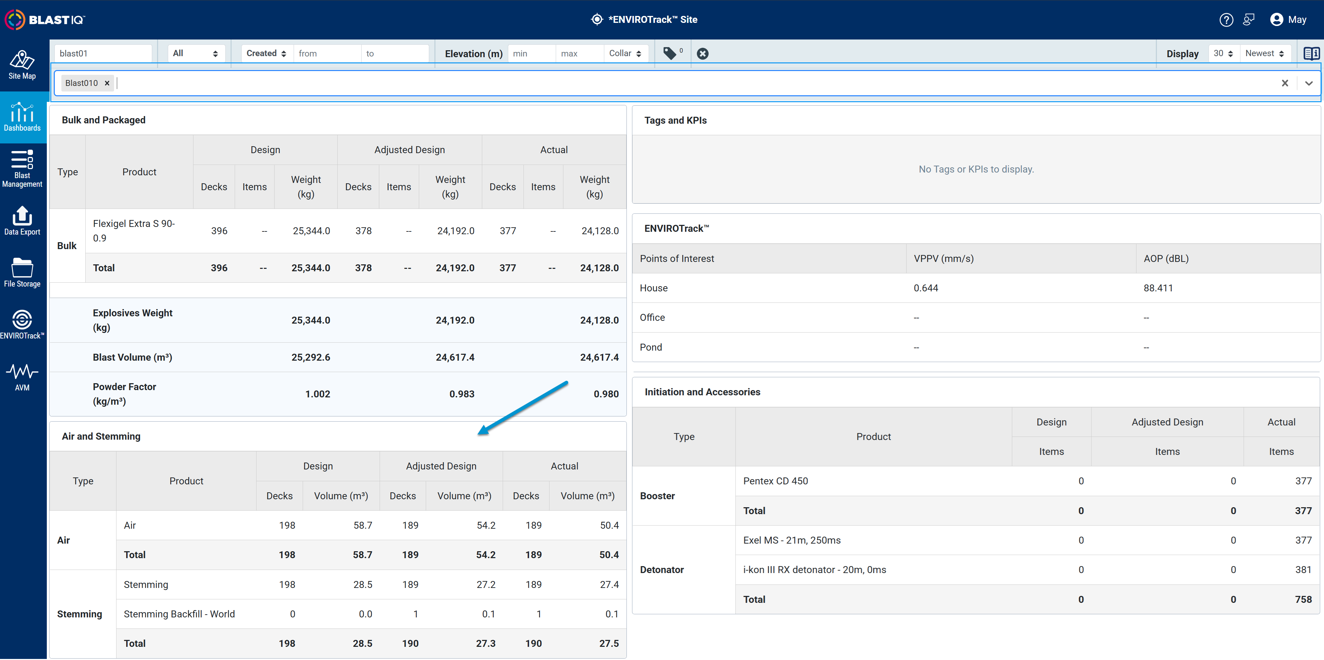Click the i-kon III RX detonator row

tap(1028, 570)
